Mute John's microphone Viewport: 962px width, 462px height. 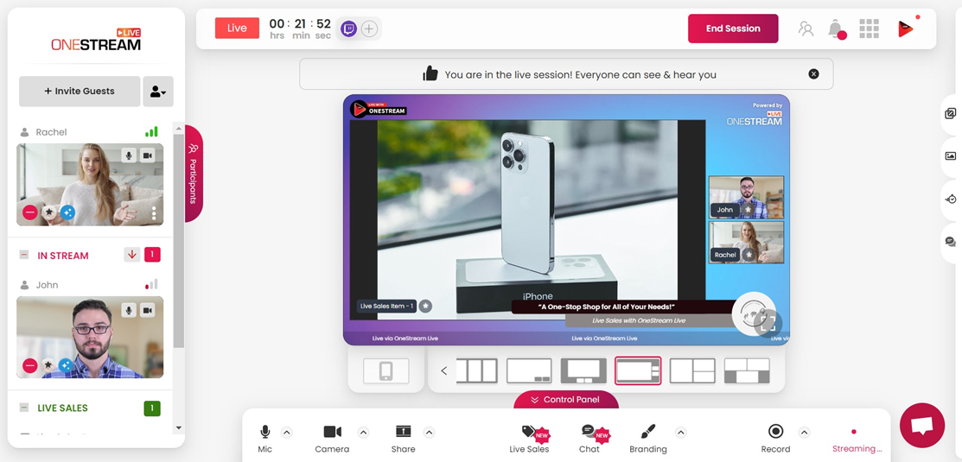click(129, 310)
